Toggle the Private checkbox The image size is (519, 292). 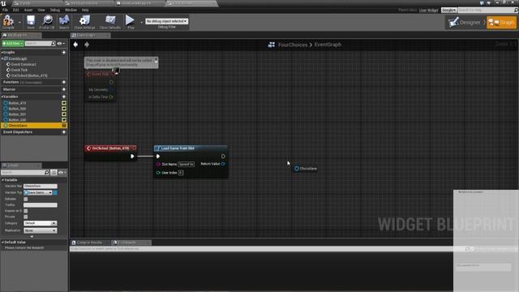26,217
